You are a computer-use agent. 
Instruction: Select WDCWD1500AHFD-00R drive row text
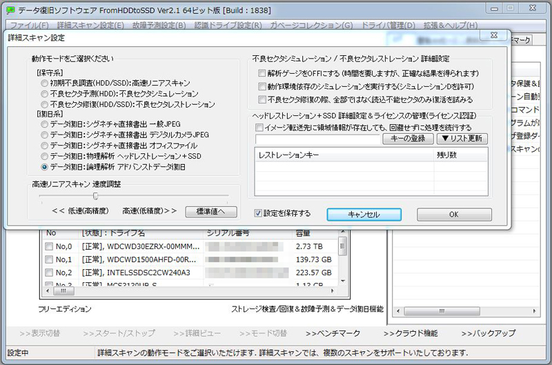pos(139,259)
